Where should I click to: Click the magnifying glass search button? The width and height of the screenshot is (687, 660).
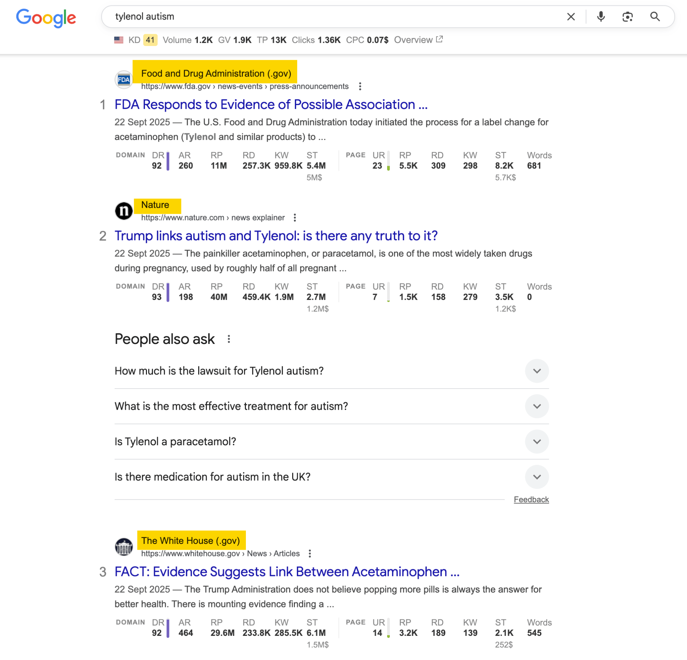655,16
